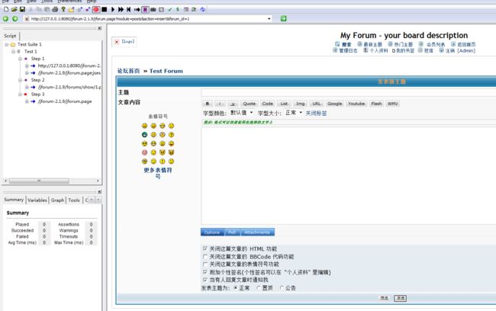The width and height of the screenshot is (496, 311).
Task: Click the Test Forum breadcrumb link
Action: [166, 71]
